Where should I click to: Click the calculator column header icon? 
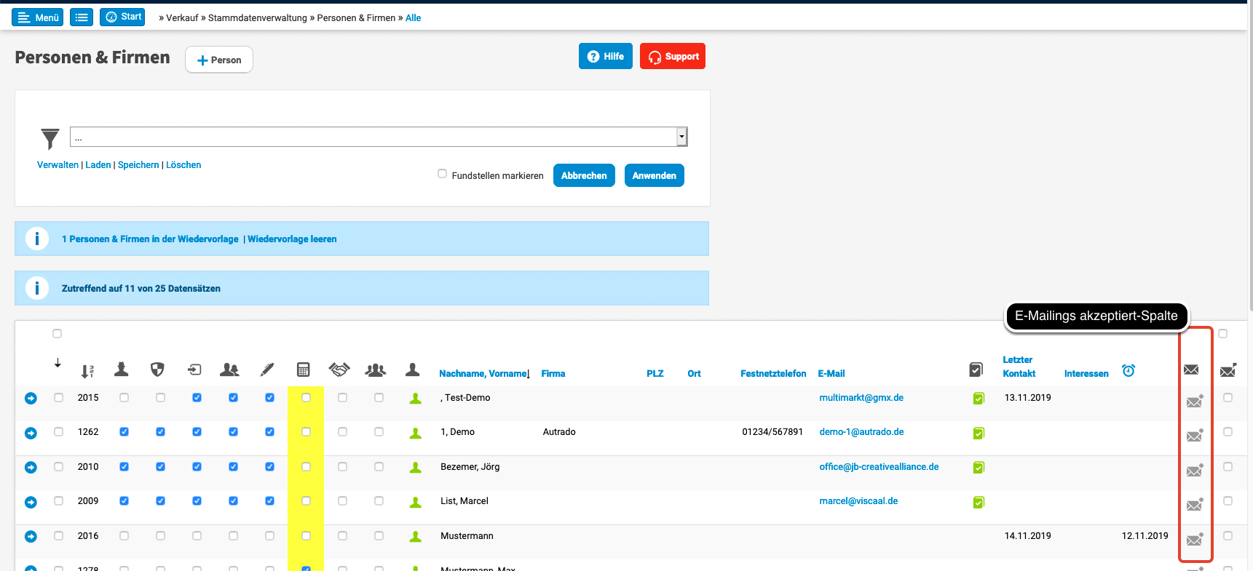coord(304,370)
